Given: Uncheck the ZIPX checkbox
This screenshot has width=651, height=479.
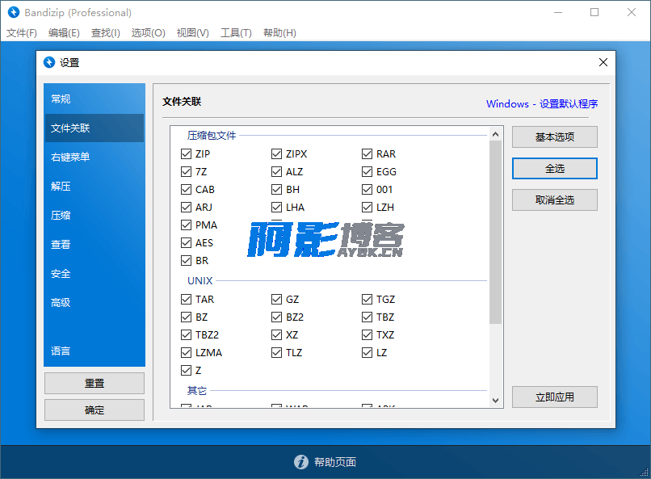Looking at the screenshot, I should [276, 154].
